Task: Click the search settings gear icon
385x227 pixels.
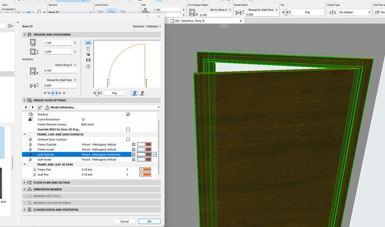Action: click(10, 26)
